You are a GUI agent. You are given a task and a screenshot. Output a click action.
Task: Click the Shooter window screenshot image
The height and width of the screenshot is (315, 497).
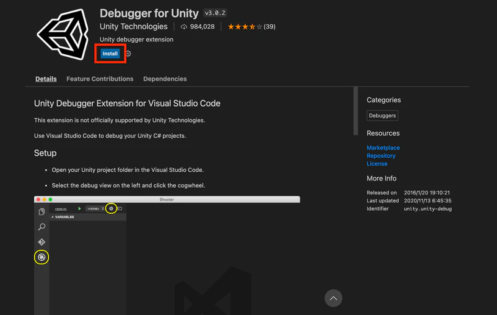coord(166,255)
